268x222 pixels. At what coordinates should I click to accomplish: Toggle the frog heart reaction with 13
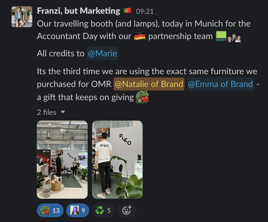point(50,210)
